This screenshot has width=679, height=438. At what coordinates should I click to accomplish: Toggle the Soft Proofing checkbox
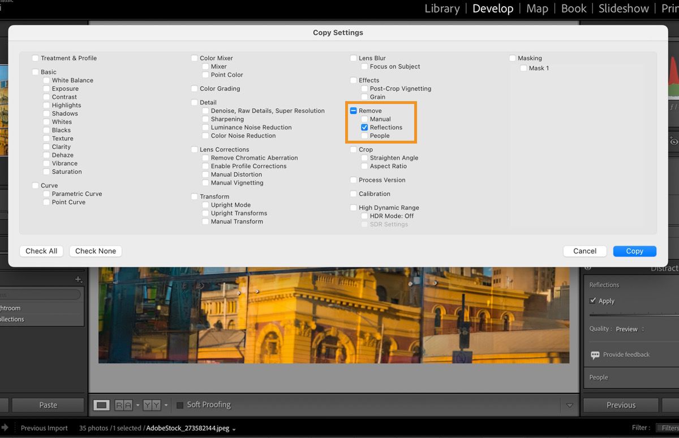(180, 405)
